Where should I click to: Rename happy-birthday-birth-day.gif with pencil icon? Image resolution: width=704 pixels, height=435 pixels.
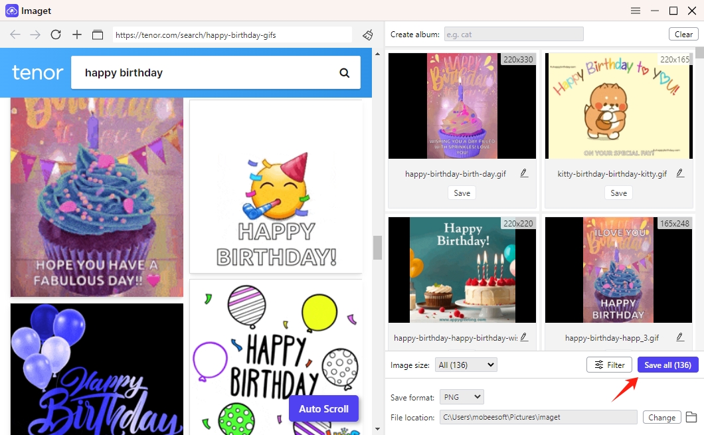[523, 173]
